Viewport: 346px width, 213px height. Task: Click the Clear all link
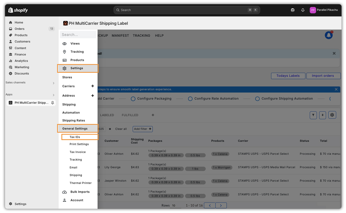click(121, 129)
